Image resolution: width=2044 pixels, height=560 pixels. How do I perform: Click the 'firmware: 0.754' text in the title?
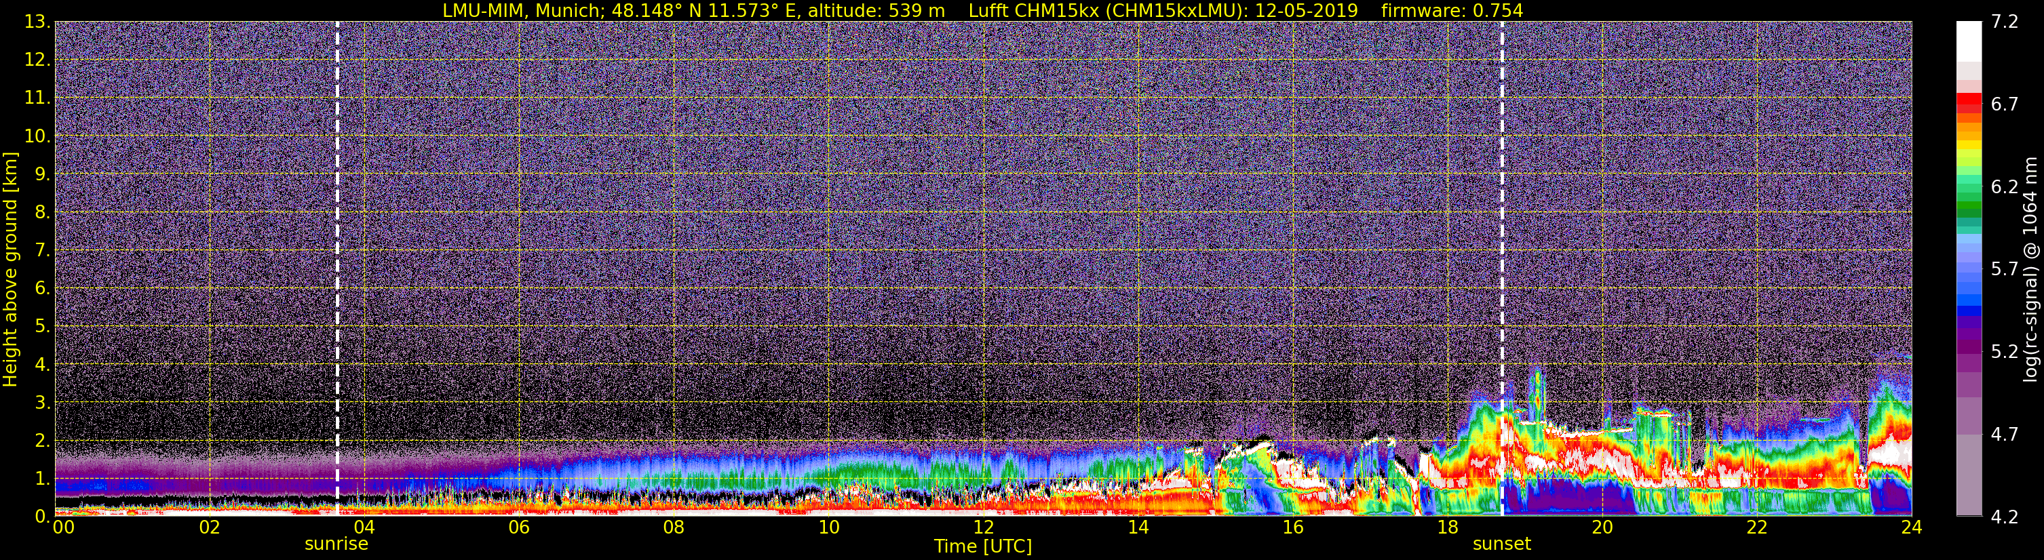tap(1452, 10)
